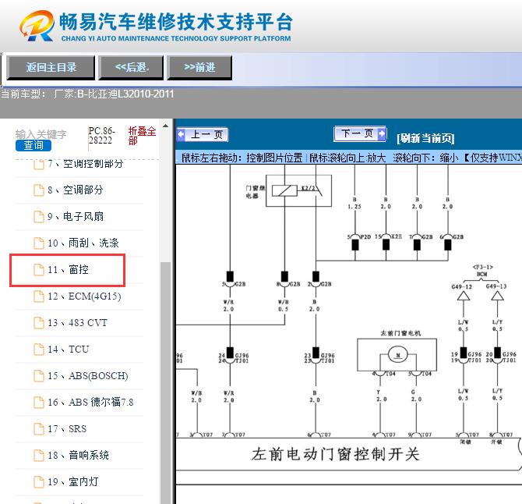Click the document icon beside 9、电子风扇
522x504 pixels.
[39, 217]
